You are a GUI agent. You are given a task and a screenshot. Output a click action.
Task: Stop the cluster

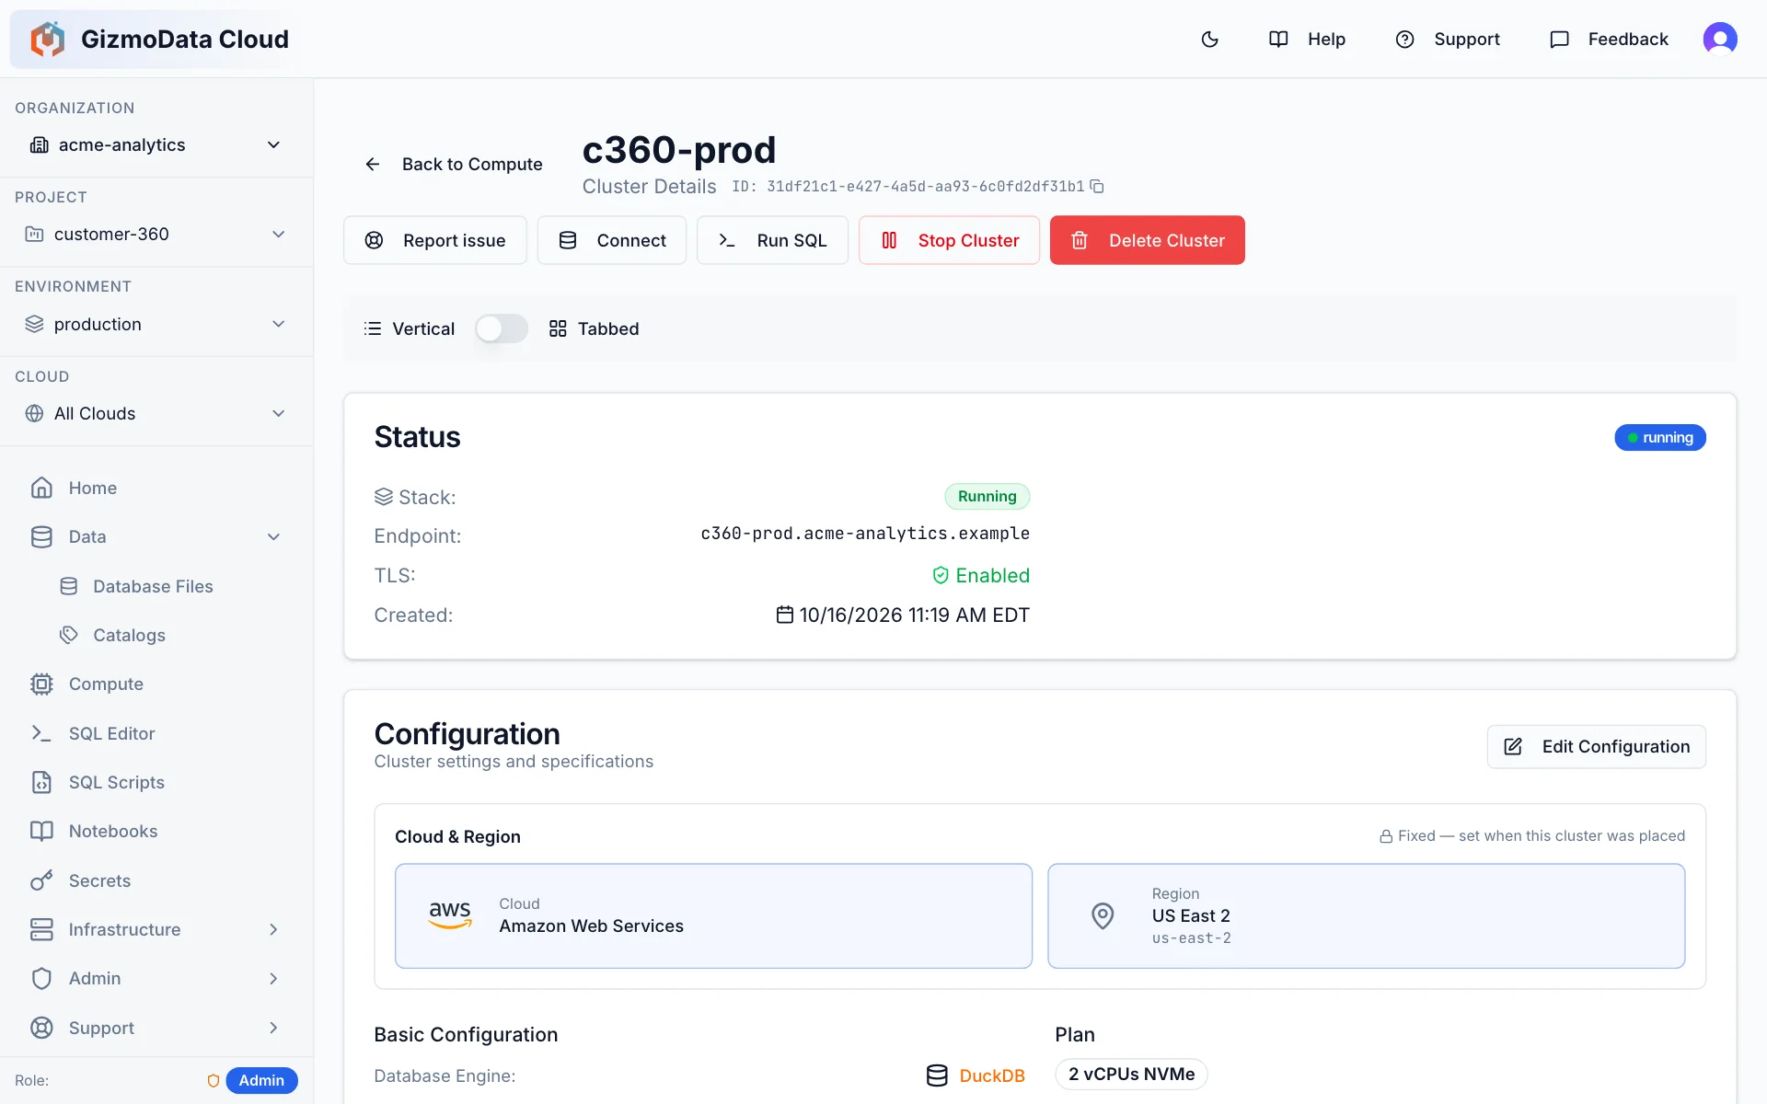click(949, 240)
